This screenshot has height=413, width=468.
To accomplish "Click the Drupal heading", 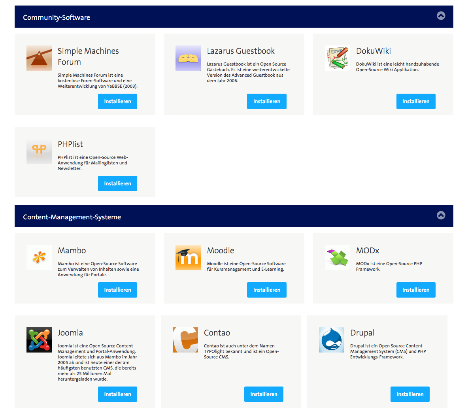I will pos(362,333).
